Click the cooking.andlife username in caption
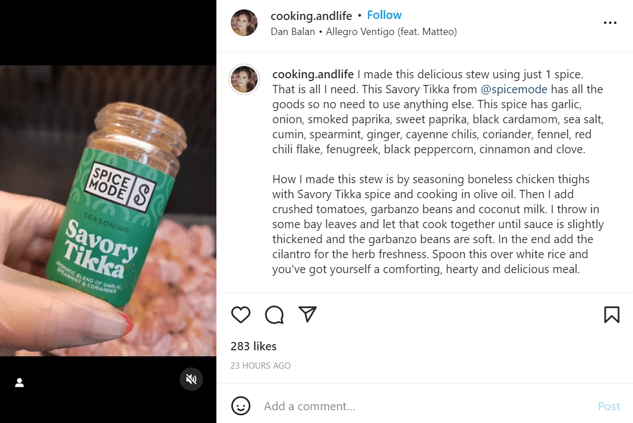The width and height of the screenshot is (633, 423). point(313,74)
